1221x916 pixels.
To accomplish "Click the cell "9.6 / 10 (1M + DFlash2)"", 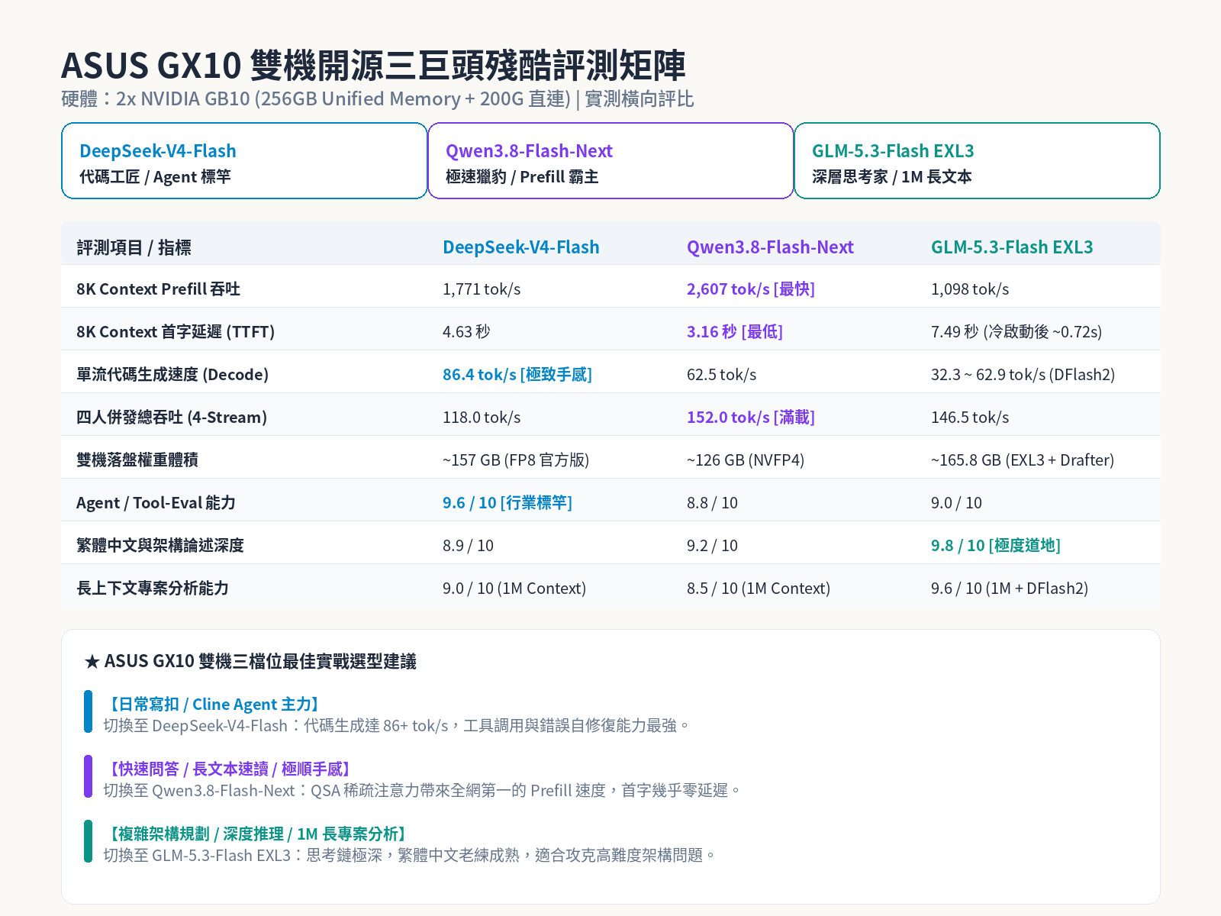I will pyautogui.click(x=1010, y=589).
